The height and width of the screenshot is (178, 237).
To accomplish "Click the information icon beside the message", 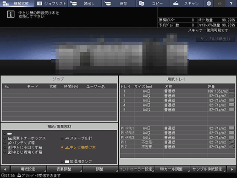I will 11,14.
